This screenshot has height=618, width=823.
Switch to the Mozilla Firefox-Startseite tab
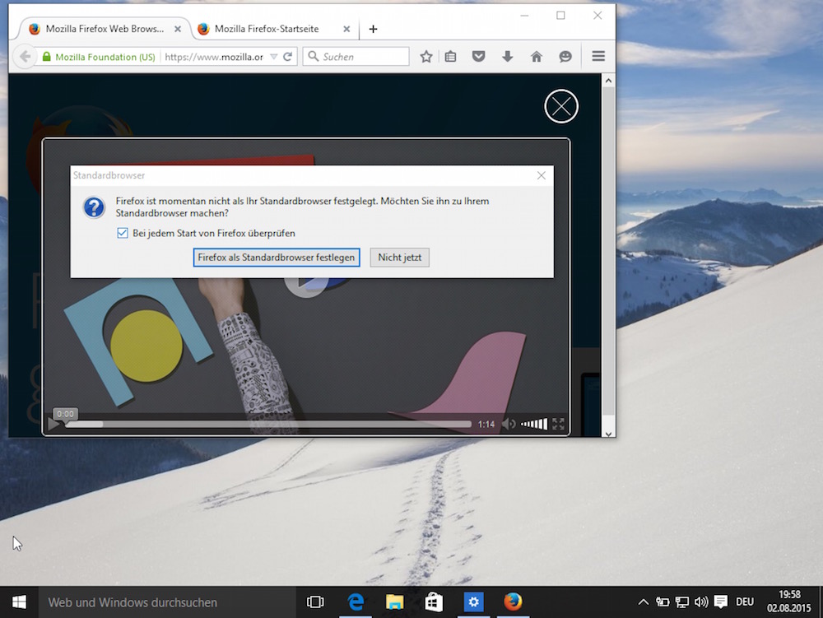coord(267,29)
